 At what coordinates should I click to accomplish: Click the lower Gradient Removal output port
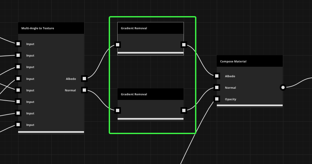(184, 110)
